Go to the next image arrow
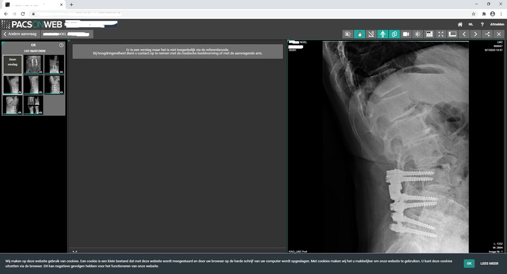The width and height of the screenshot is (507, 274). point(476,34)
